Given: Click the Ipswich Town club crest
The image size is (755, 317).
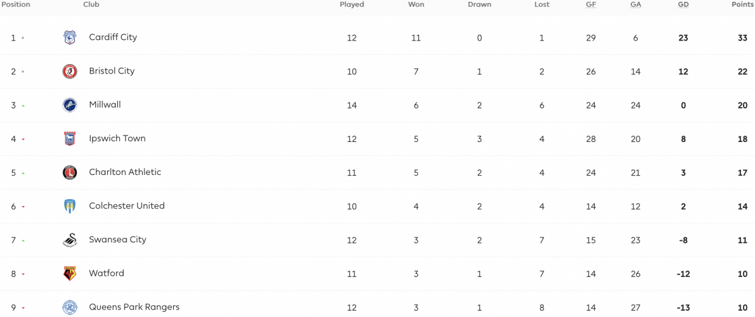Looking at the screenshot, I should pos(70,139).
